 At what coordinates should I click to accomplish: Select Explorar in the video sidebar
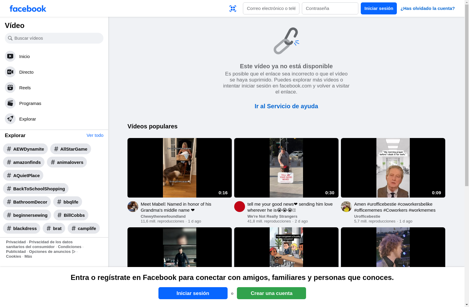coord(54,119)
